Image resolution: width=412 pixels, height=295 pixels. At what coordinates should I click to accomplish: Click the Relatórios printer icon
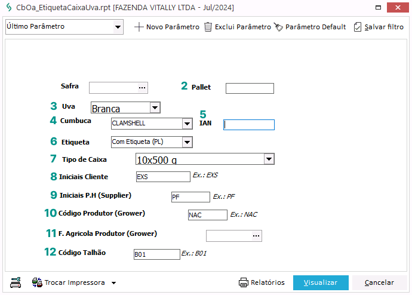click(x=243, y=282)
